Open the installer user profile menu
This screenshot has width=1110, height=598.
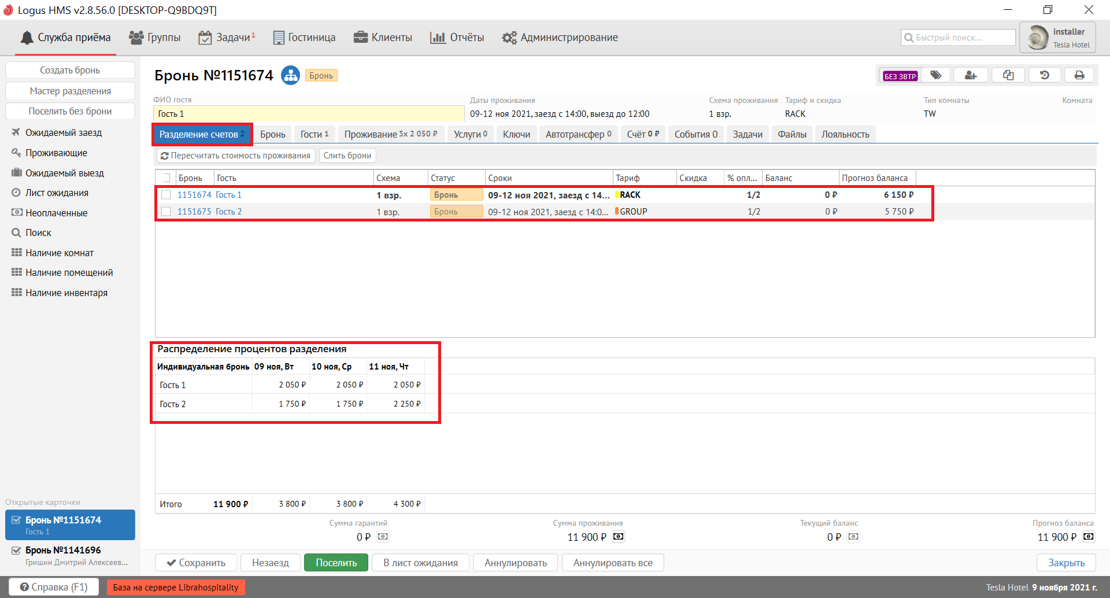1057,38
